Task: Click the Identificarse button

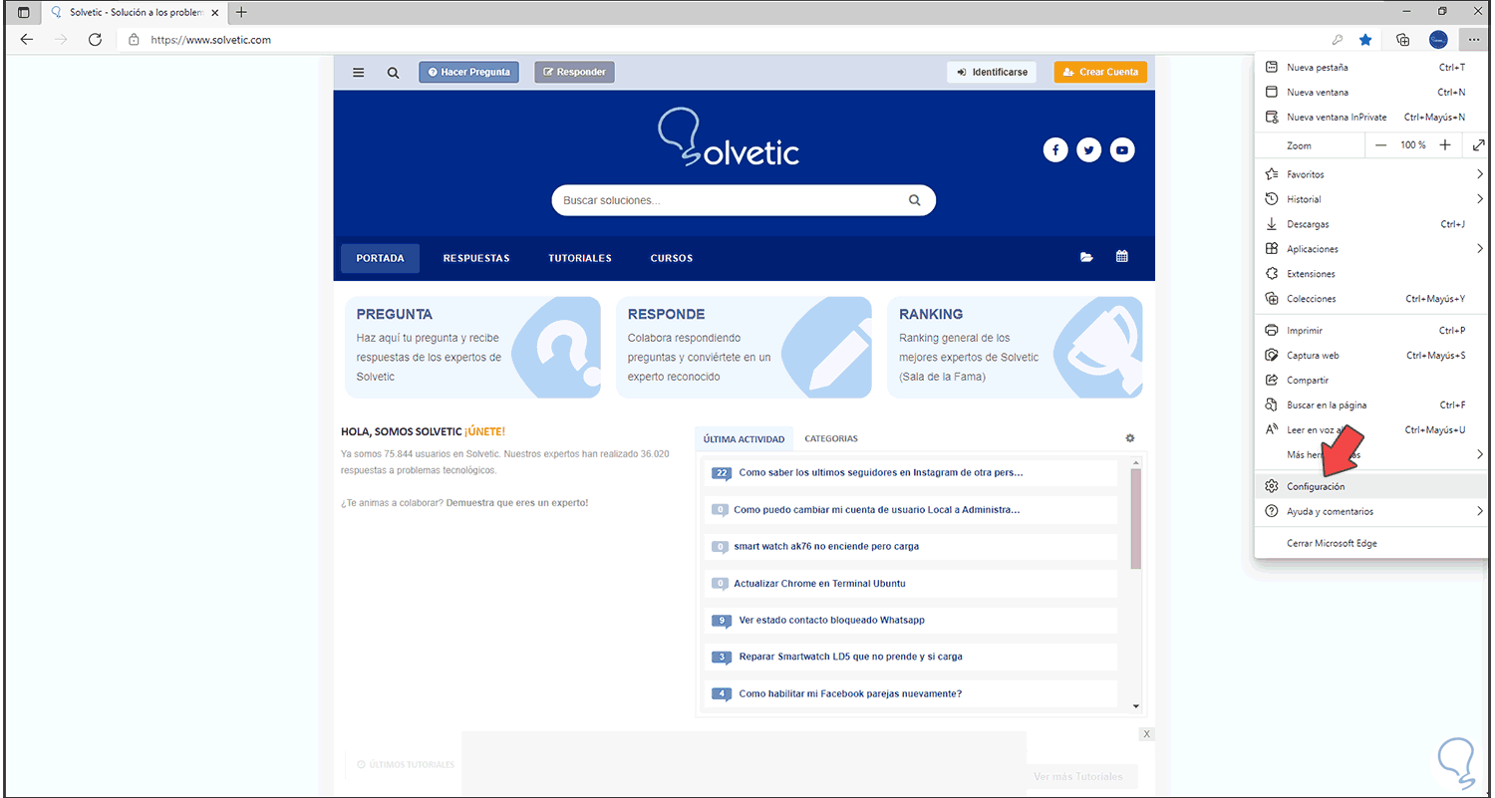Action: pos(992,72)
